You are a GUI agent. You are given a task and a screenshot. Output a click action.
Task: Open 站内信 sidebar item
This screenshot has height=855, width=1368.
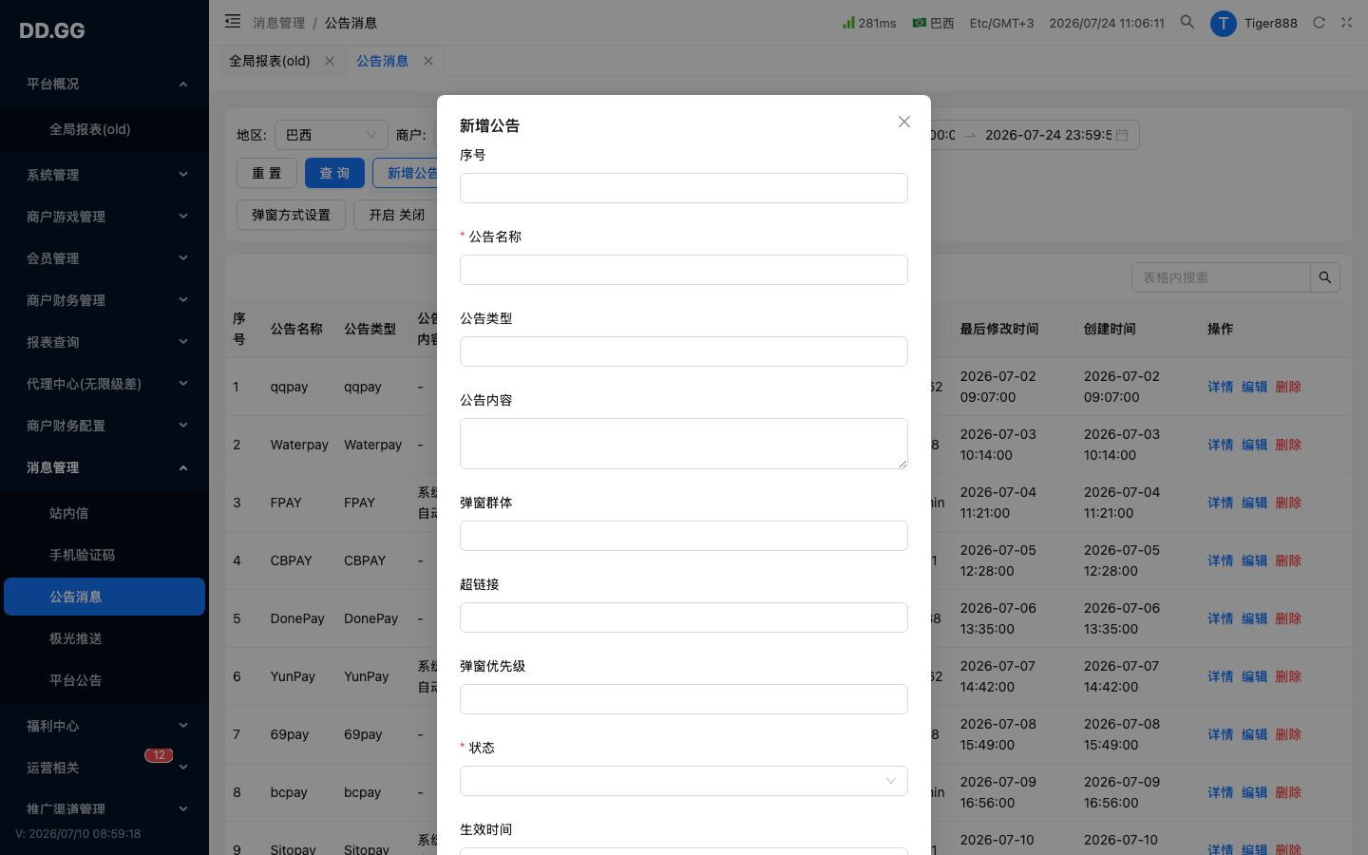point(104,513)
